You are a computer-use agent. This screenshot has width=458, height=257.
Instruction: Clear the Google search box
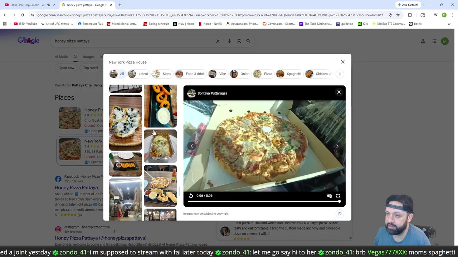218,41
